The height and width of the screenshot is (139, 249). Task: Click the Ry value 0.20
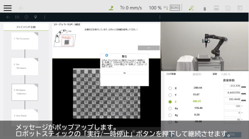coord(197,115)
